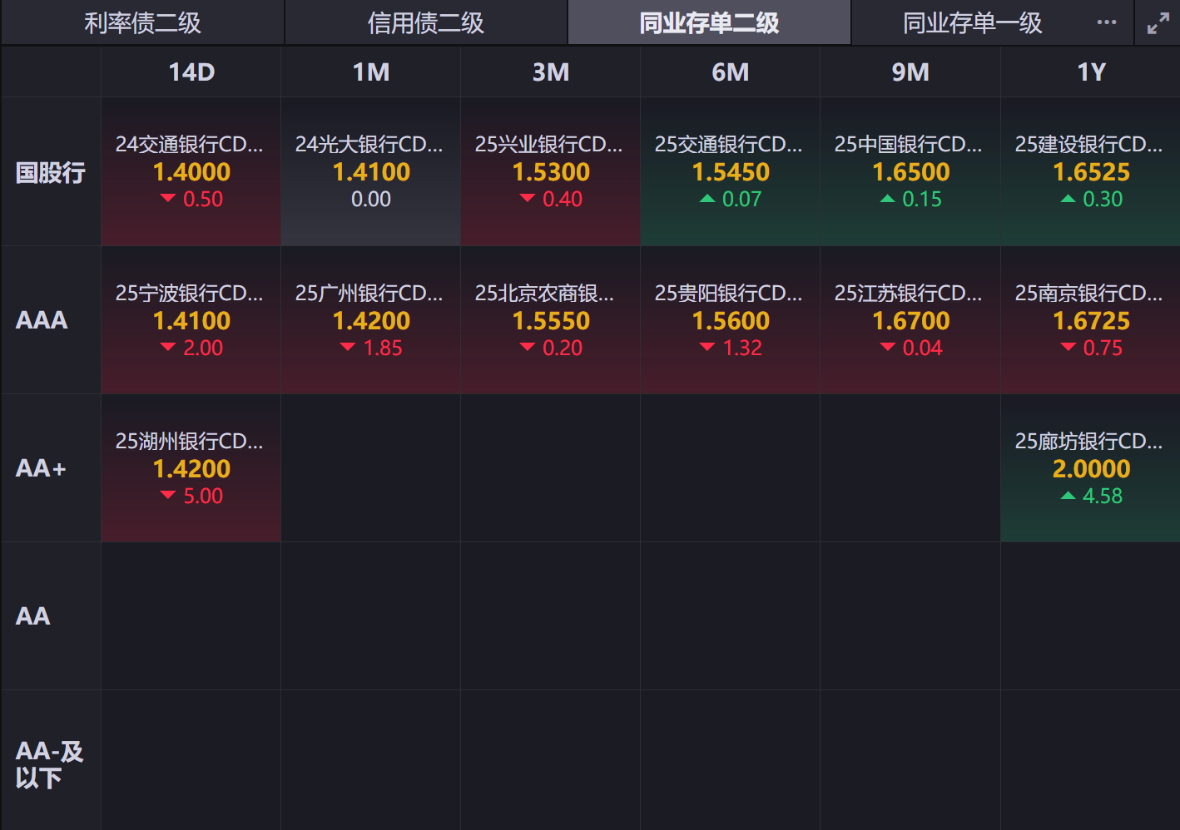
Task: Select the 国股行 row label
Action: coord(51,172)
